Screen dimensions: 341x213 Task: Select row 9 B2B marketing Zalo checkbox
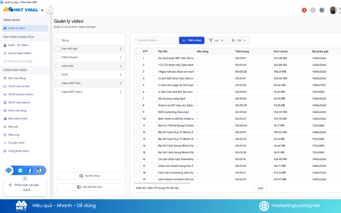[x=138, y=112]
